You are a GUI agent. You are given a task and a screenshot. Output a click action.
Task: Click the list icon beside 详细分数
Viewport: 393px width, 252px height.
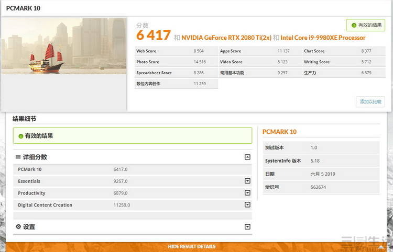(18, 157)
